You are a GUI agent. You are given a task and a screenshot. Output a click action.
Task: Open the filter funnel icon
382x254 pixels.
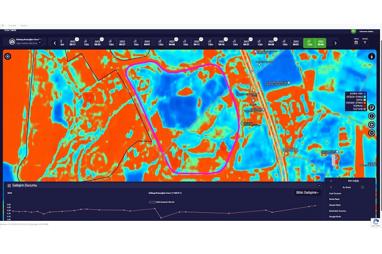(x=365, y=43)
